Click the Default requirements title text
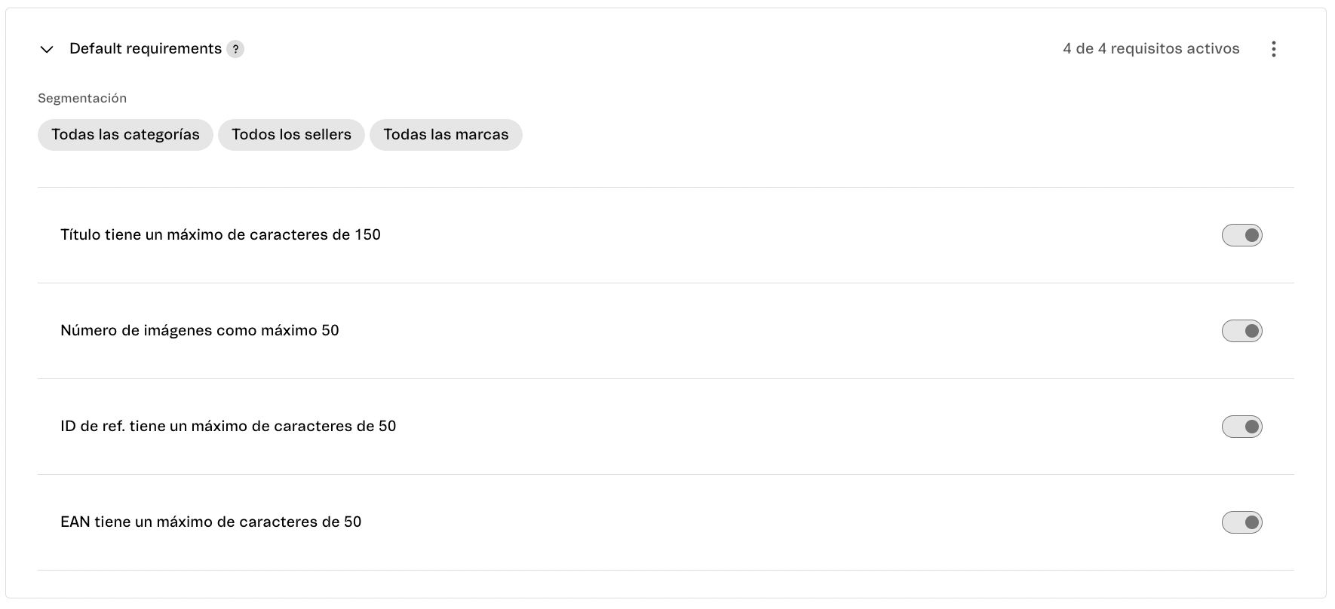 148,48
